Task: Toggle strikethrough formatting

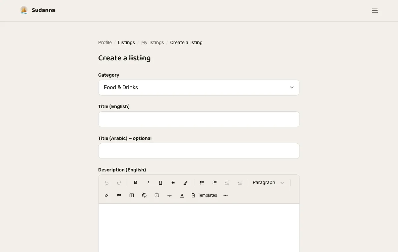Action: point(173,183)
